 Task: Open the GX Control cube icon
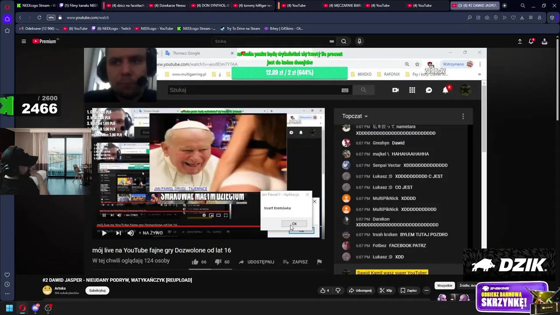(552, 17)
